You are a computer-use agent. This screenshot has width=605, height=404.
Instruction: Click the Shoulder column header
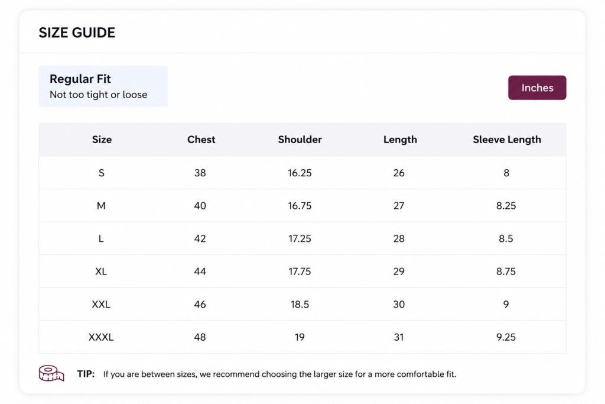point(300,140)
